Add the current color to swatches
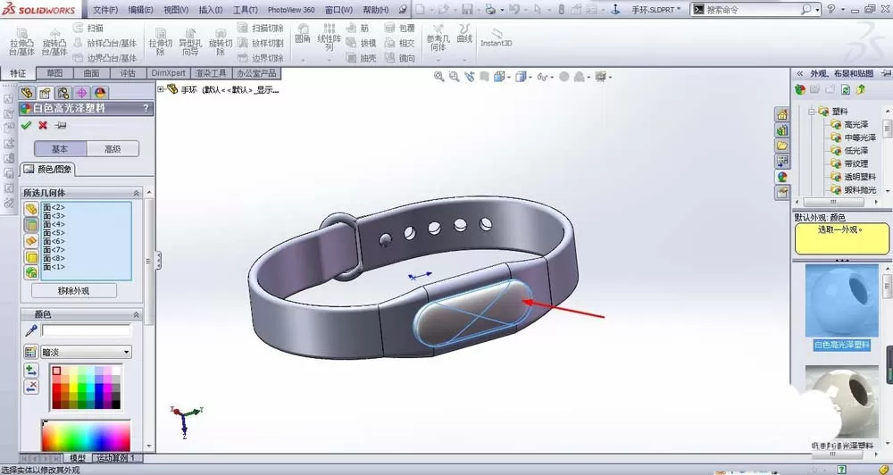Image resolution: width=893 pixels, height=475 pixels. point(31,371)
